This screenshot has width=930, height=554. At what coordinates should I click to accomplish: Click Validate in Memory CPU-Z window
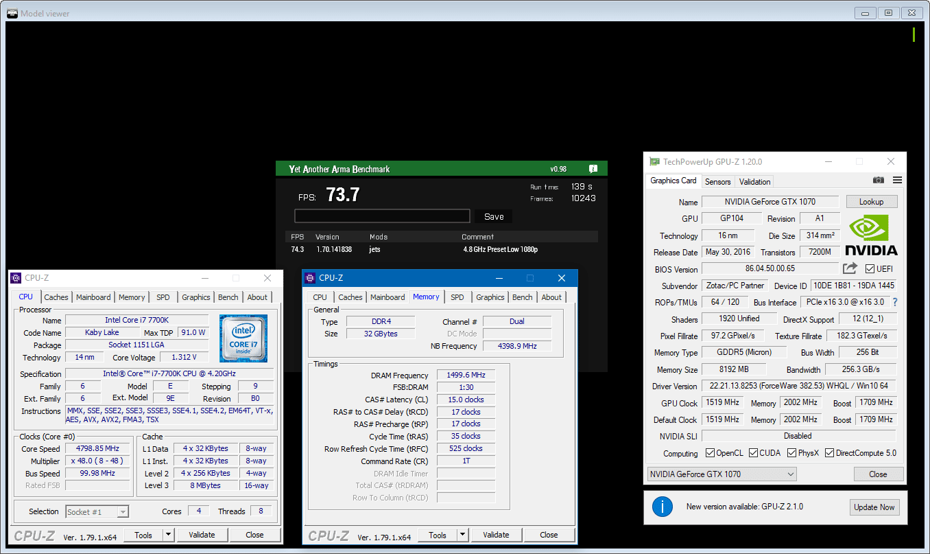coord(496,535)
